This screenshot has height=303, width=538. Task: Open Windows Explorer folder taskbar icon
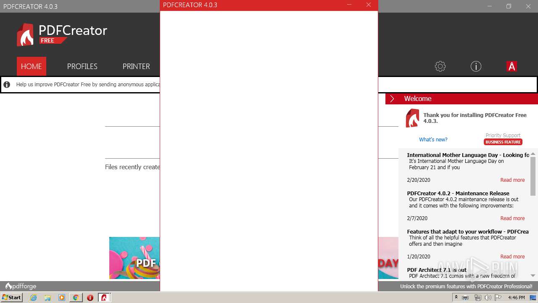47,298
